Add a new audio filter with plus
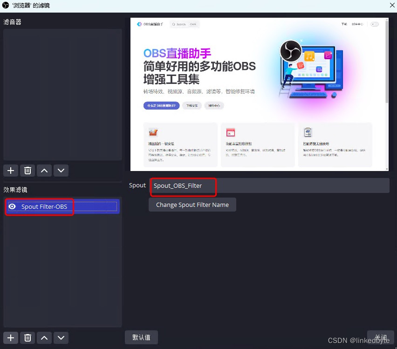Image resolution: width=397 pixels, height=349 pixels. (11, 171)
